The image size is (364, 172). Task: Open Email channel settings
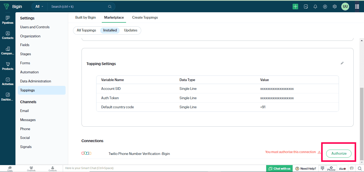25,111
